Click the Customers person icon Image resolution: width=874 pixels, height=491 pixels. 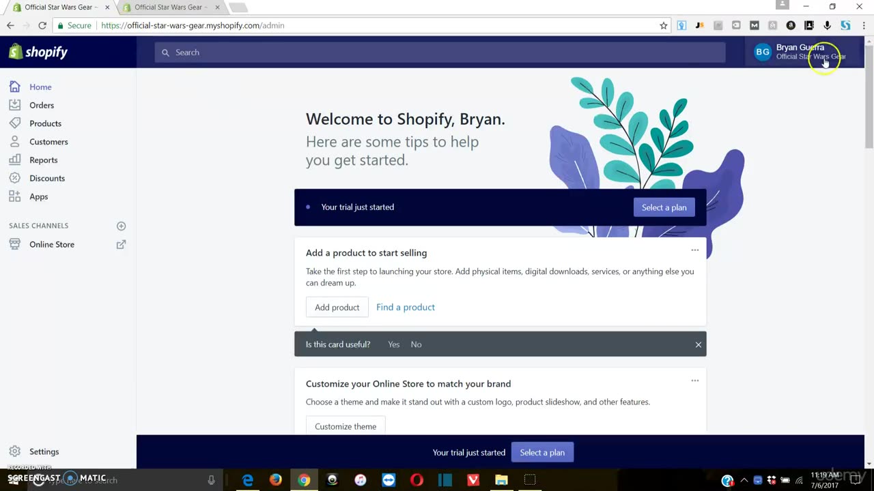click(x=15, y=142)
